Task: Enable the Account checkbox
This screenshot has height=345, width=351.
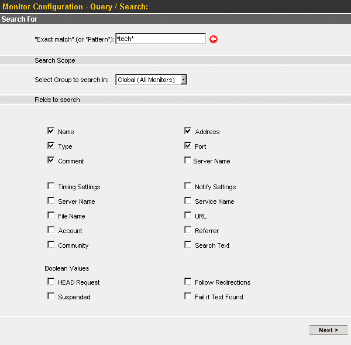Action: (51, 230)
